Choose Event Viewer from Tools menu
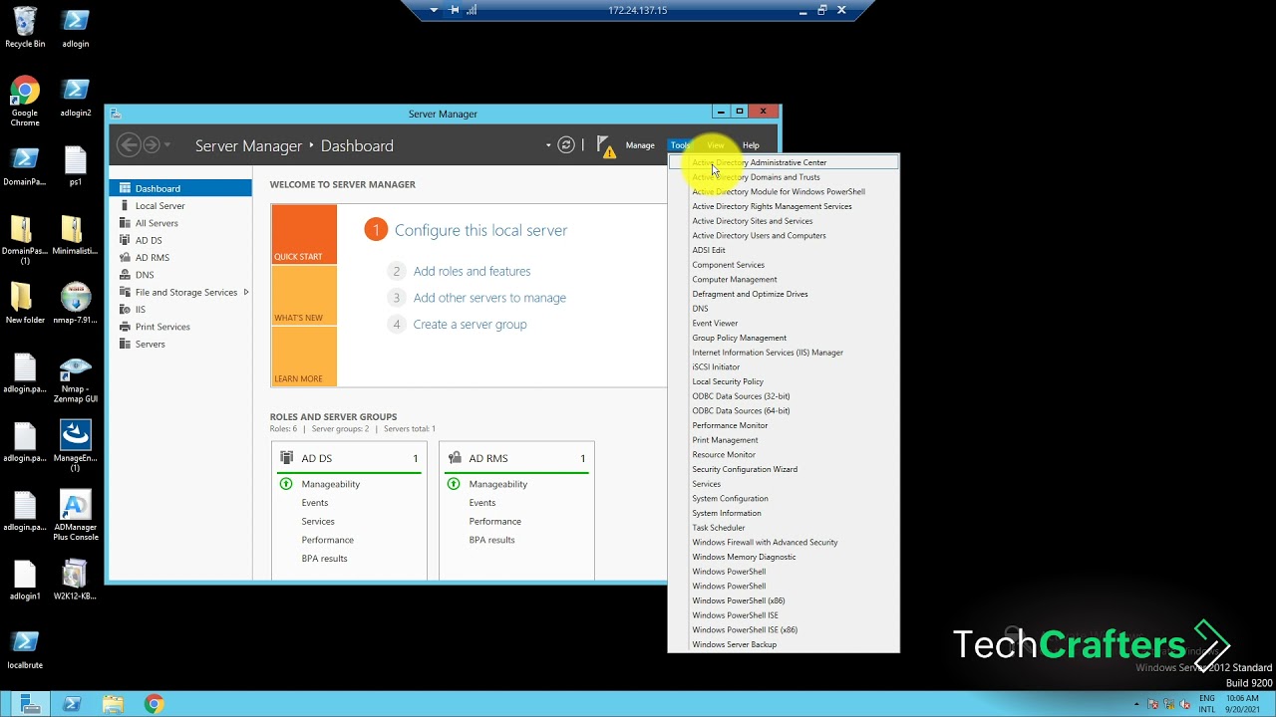 click(784, 323)
